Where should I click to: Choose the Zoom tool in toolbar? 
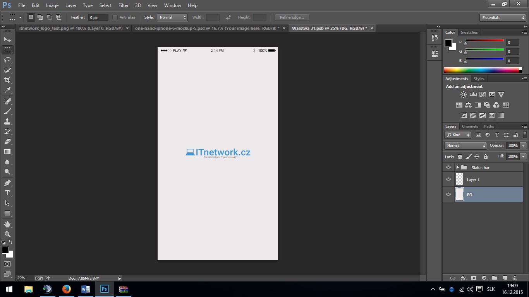coord(7,234)
